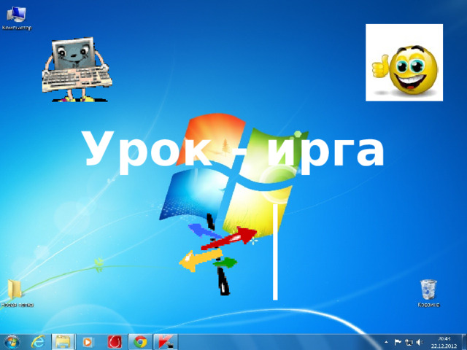
Task: Click the colorful arrows signpost image
Action: 219,254
